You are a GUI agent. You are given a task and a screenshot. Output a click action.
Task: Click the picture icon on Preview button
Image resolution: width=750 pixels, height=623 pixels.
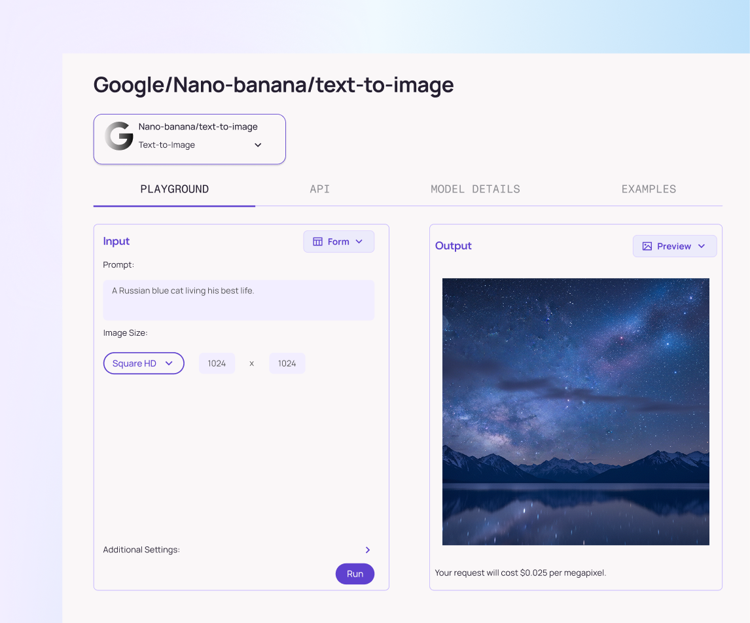647,246
